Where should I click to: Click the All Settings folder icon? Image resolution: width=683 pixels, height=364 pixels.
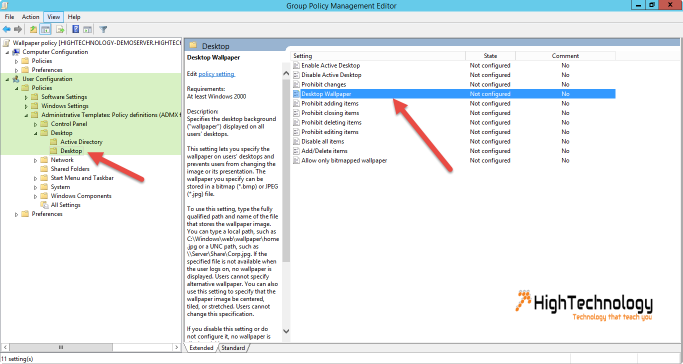point(44,205)
